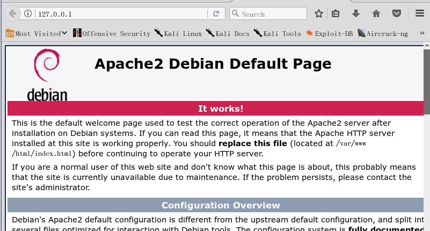Open the Kali Tools bookmark
The height and width of the screenshot is (231, 430).
point(277,33)
